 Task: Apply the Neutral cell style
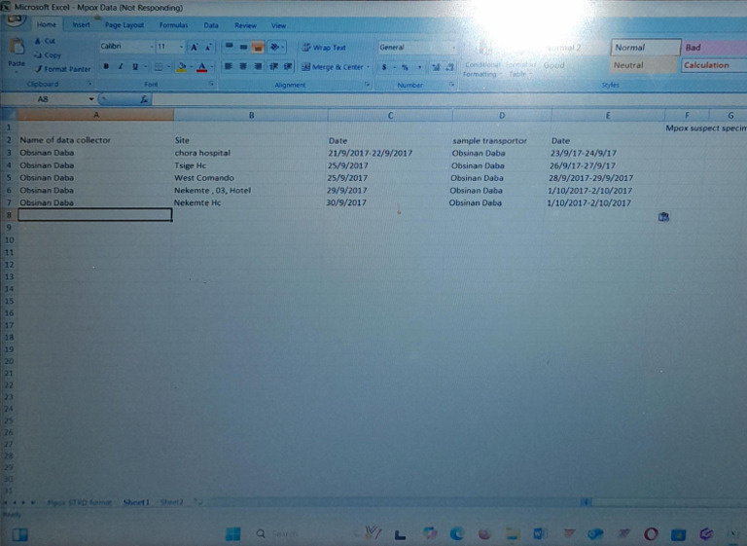(644, 65)
